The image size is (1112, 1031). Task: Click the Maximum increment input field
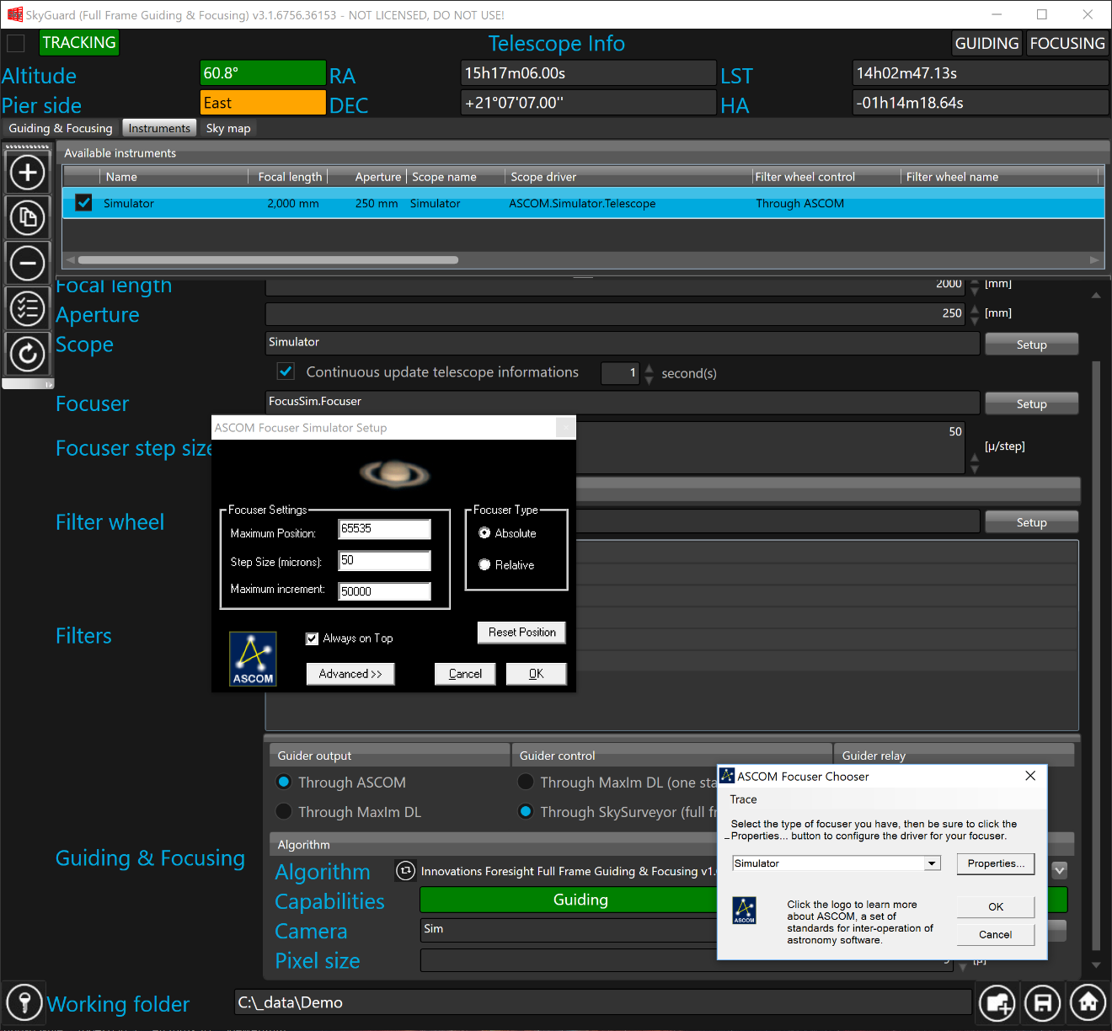point(384,591)
